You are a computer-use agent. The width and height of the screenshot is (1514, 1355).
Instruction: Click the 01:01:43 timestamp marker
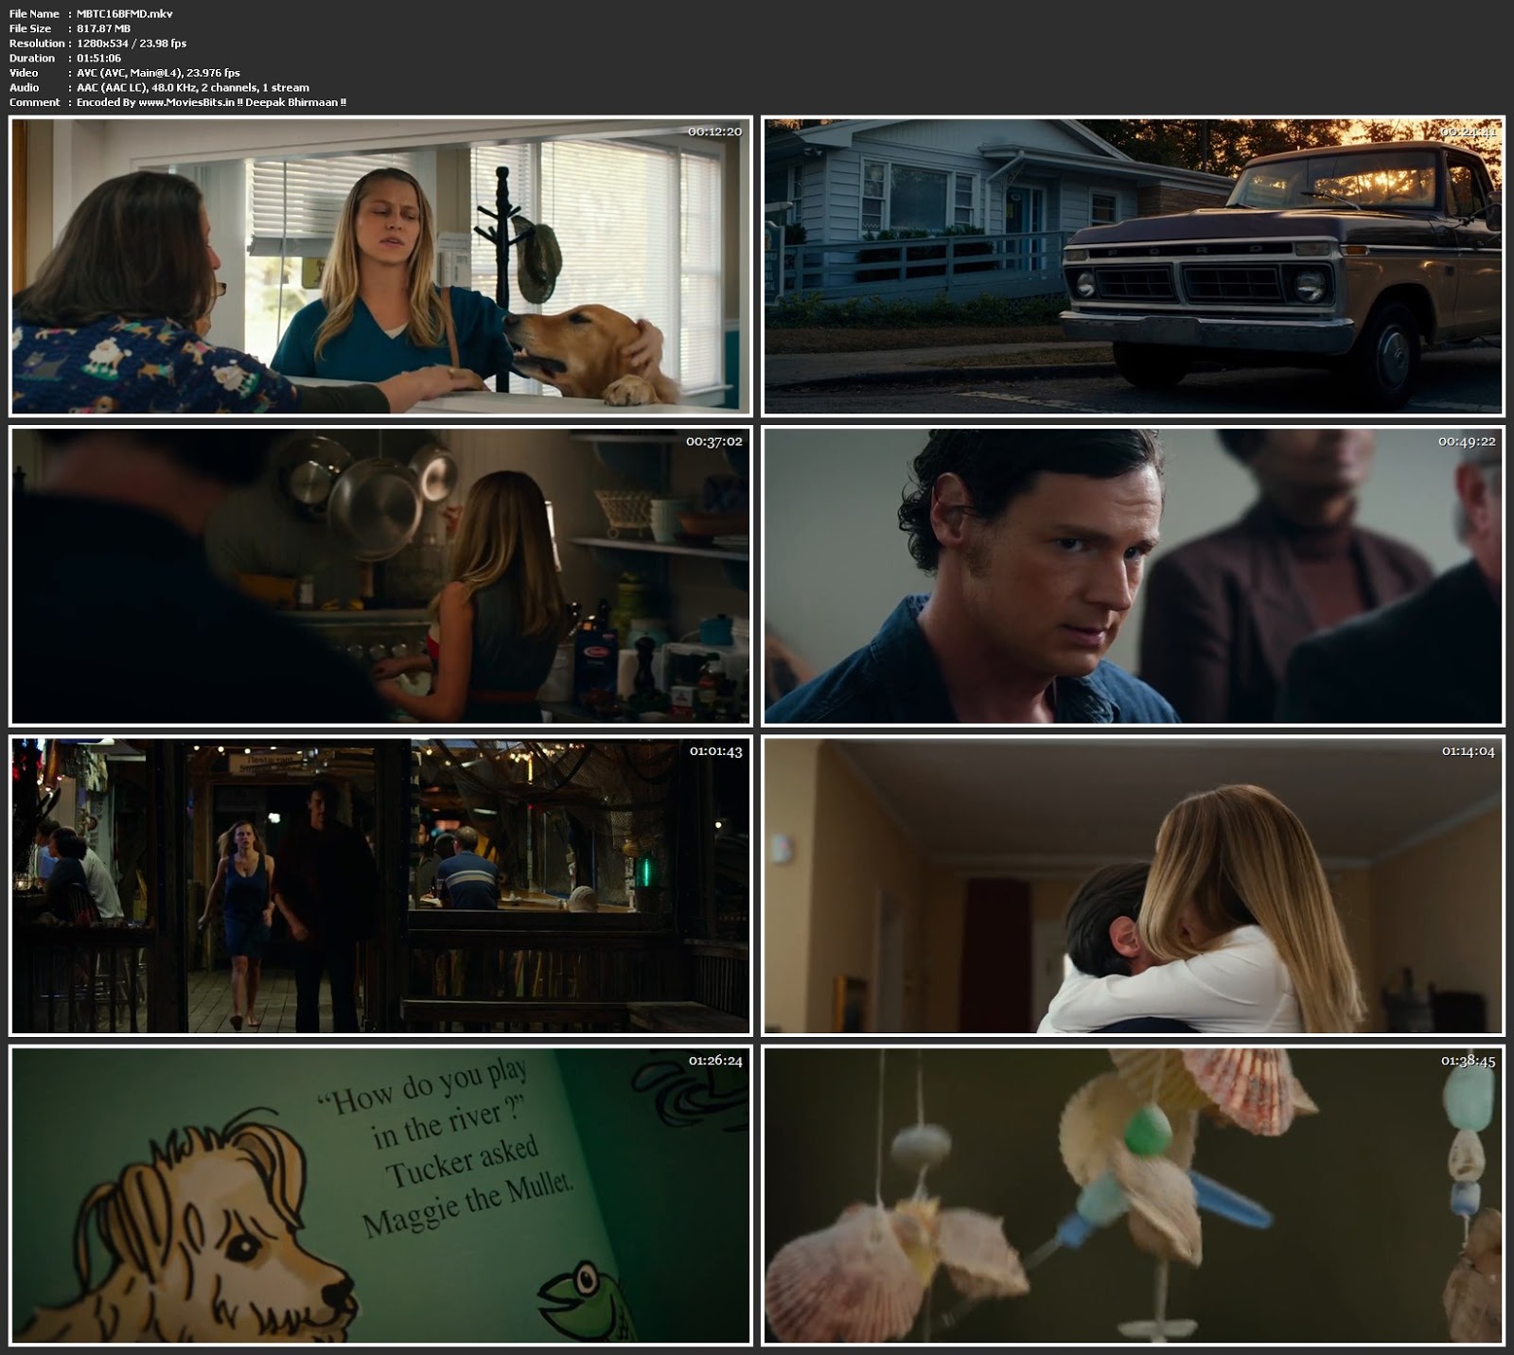[714, 751]
